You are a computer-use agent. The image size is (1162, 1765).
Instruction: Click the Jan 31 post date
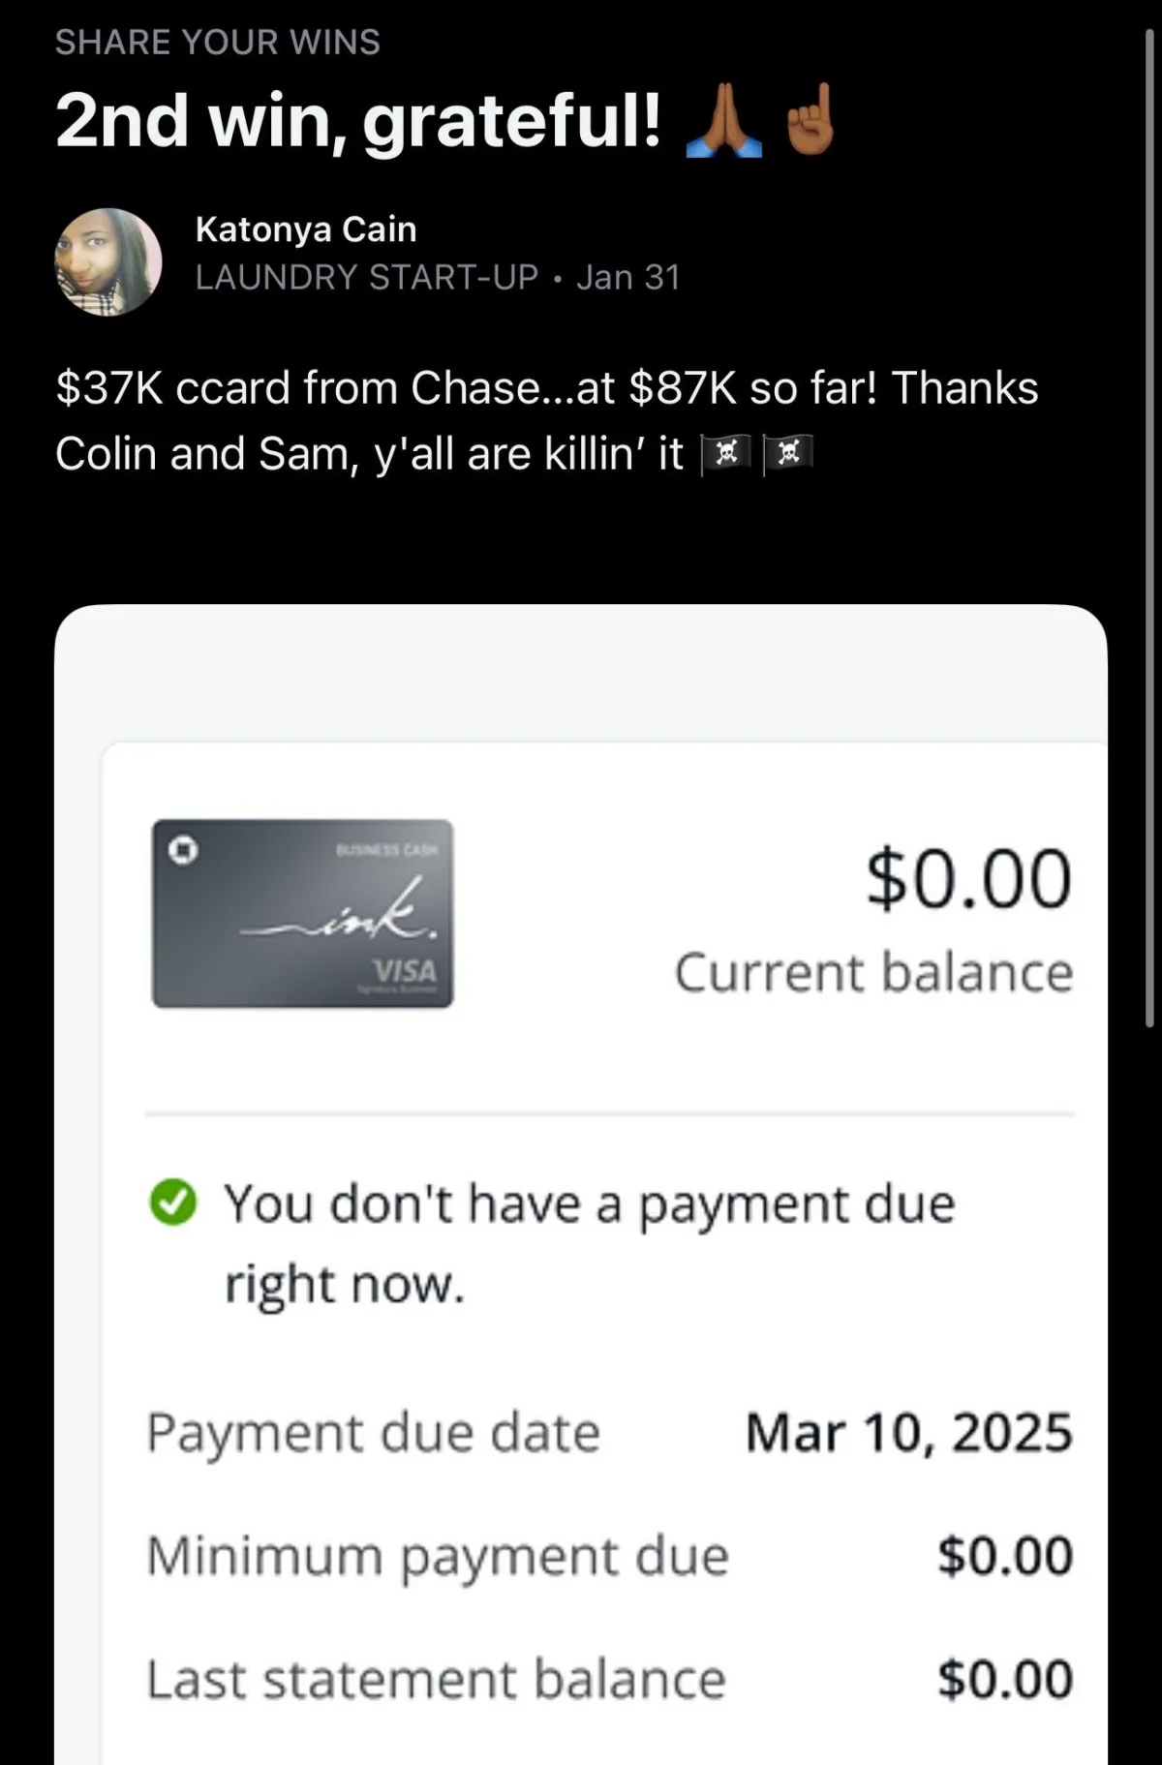click(x=627, y=278)
